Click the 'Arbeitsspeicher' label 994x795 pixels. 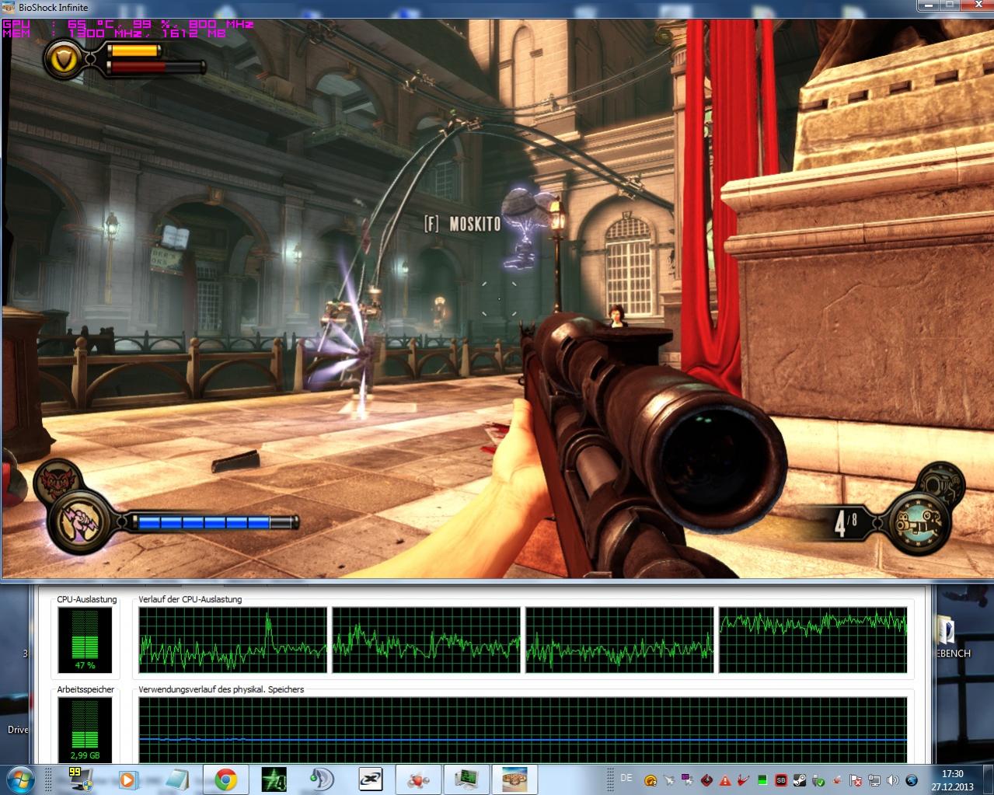85,689
